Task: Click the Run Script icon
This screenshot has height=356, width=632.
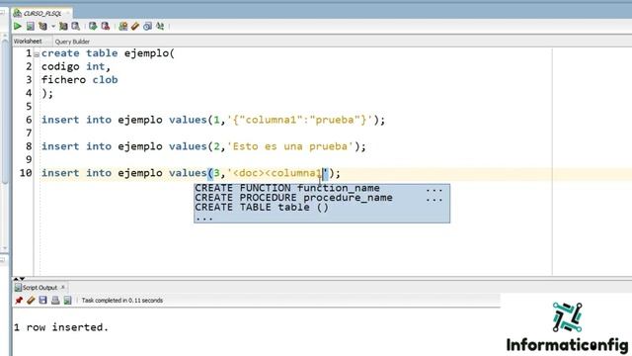Action: (31, 27)
